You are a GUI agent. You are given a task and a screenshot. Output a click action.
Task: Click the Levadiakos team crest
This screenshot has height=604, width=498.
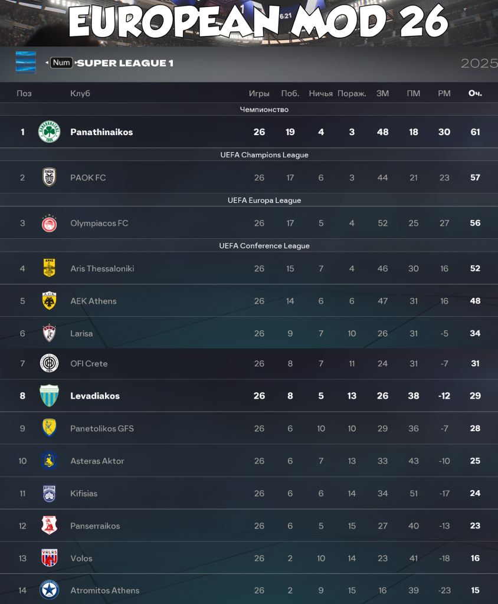tap(49, 395)
